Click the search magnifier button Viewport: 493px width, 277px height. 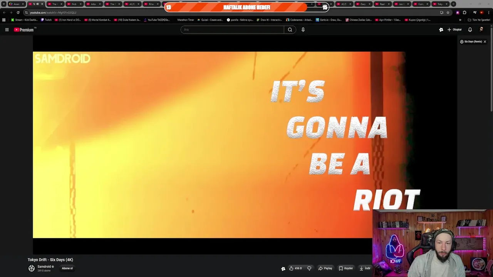290,30
